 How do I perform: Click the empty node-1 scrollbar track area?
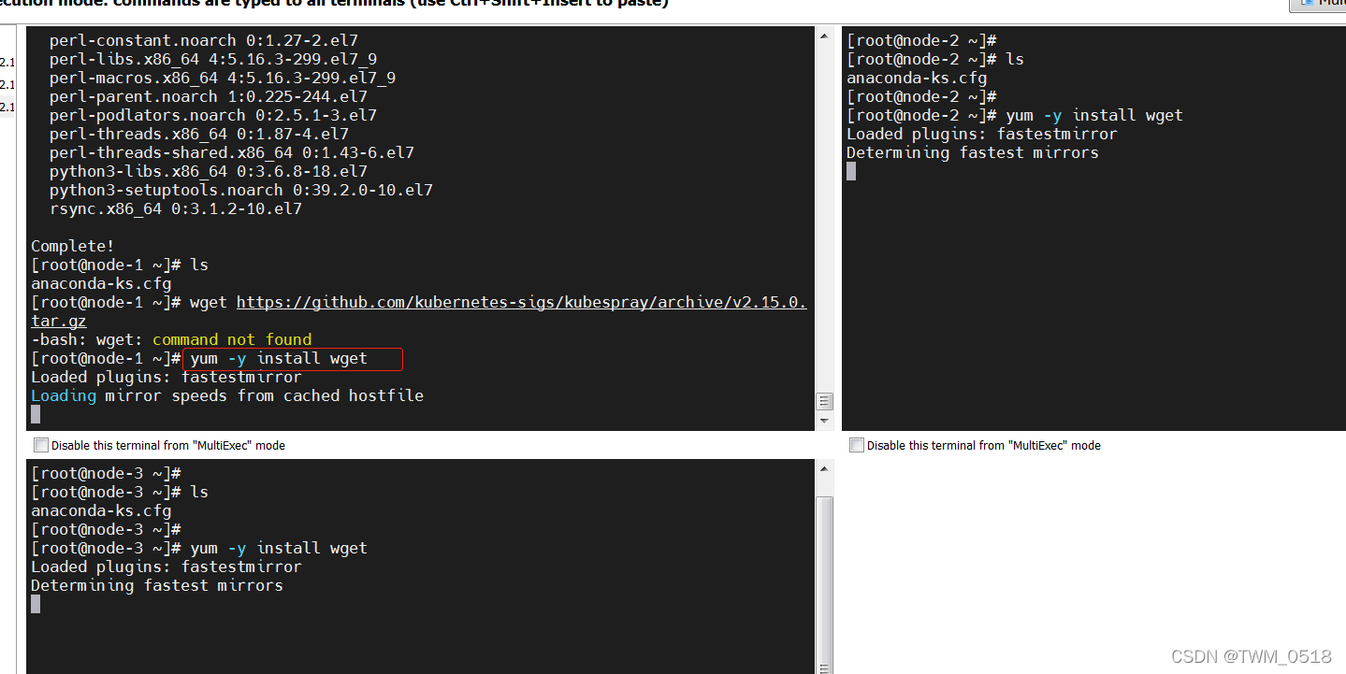pyautogui.click(x=824, y=215)
